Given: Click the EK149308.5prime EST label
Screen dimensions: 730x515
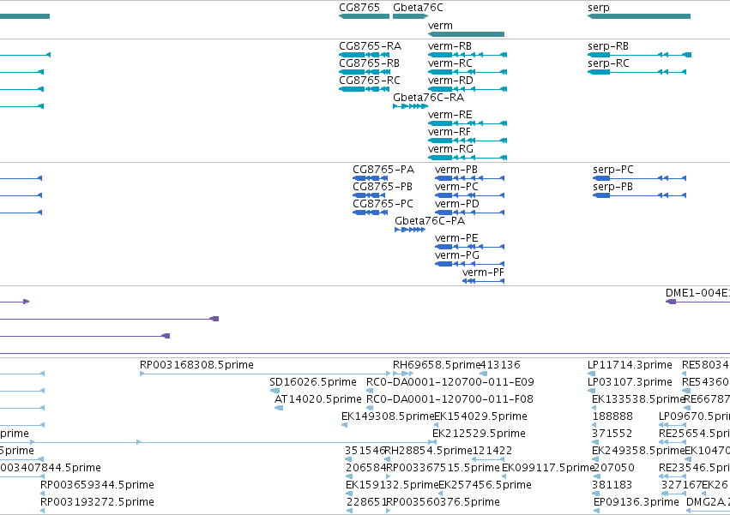Looking at the screenshot, I should pos(388,416).
